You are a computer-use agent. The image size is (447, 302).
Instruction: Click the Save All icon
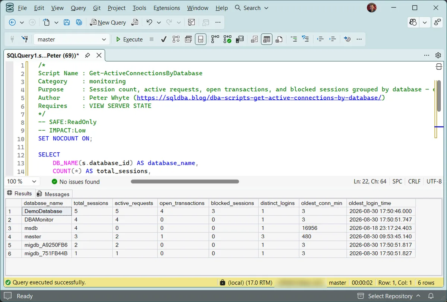79,22
